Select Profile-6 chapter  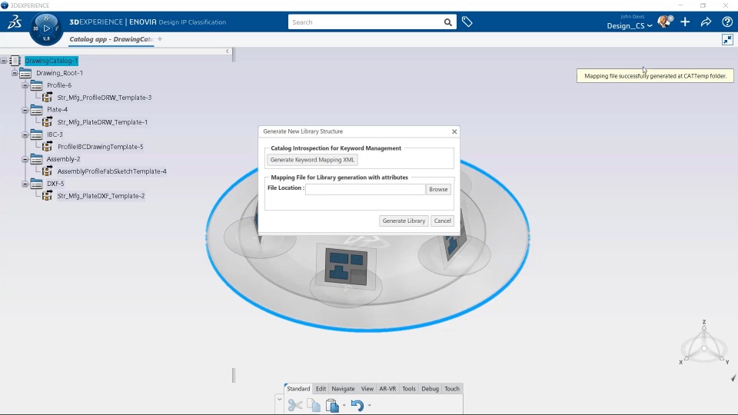click(x=59, y=85)
